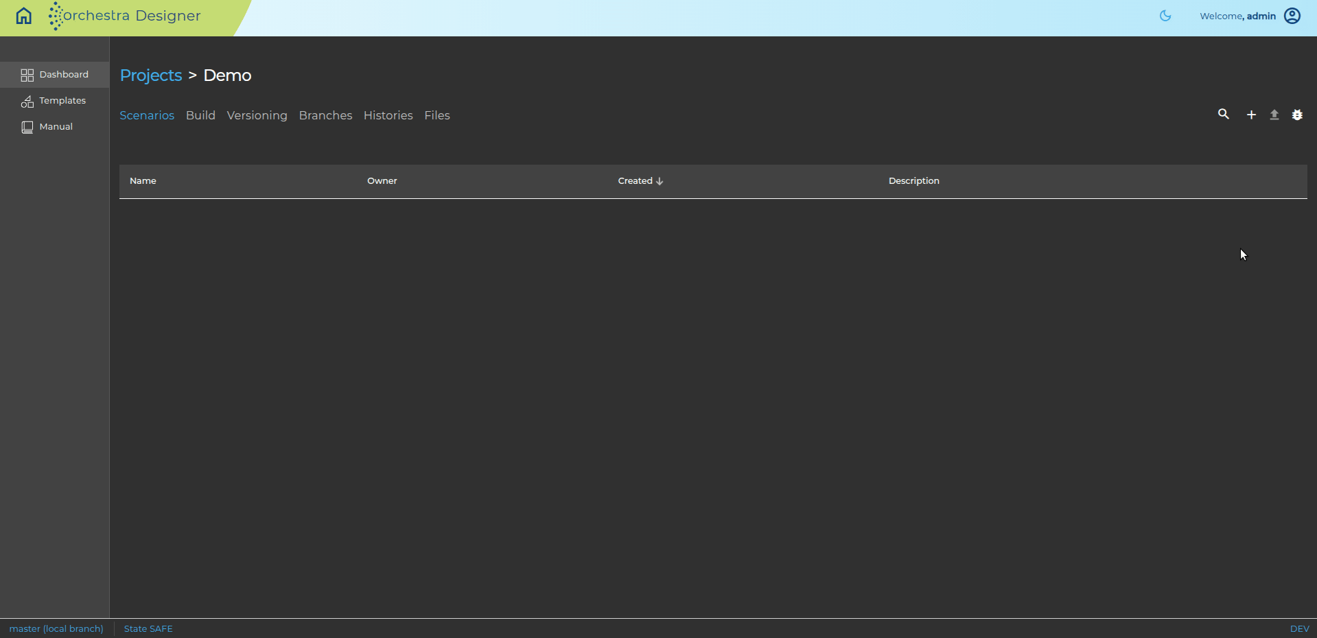Image resolution: width=1317 pixels, height=638 pixels.
Task: Click the Manual book icon
Action: (27, 127)
